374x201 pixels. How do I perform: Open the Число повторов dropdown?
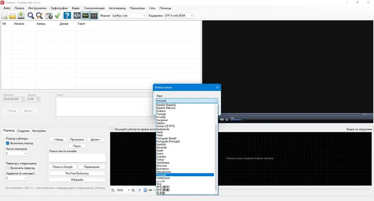[x=16, y=154]
